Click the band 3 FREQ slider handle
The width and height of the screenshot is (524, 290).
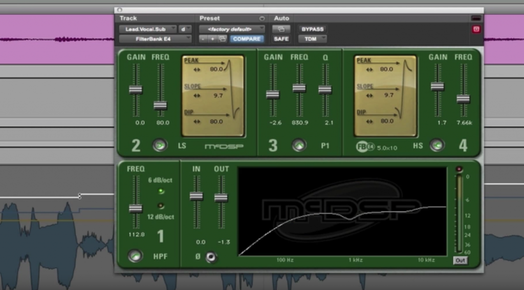pyautogui.click(x=299, y=88)
